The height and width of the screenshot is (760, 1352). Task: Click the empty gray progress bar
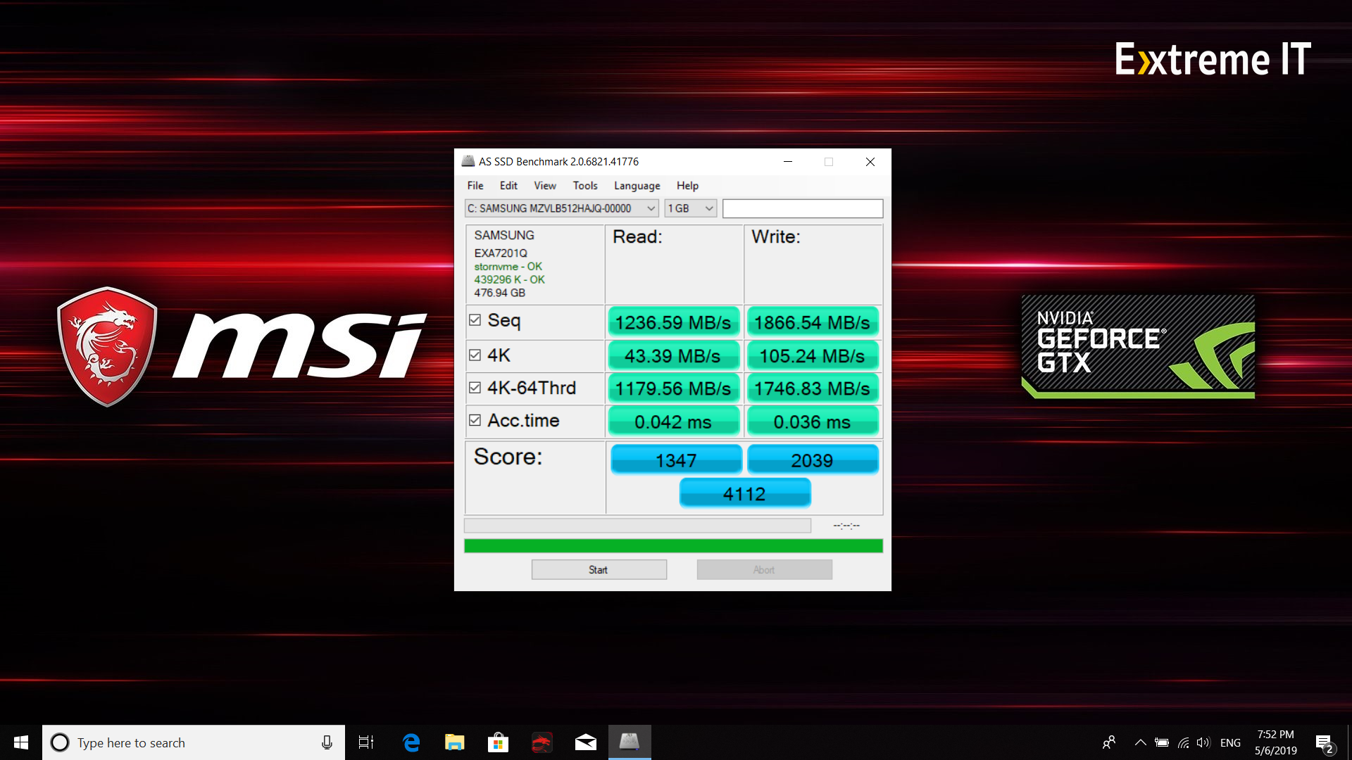637,526
